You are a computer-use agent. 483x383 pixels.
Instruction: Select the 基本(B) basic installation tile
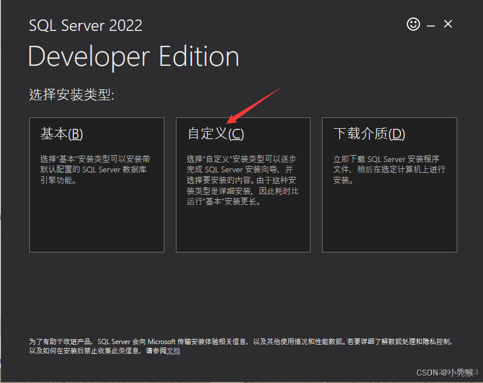(96, 184)
